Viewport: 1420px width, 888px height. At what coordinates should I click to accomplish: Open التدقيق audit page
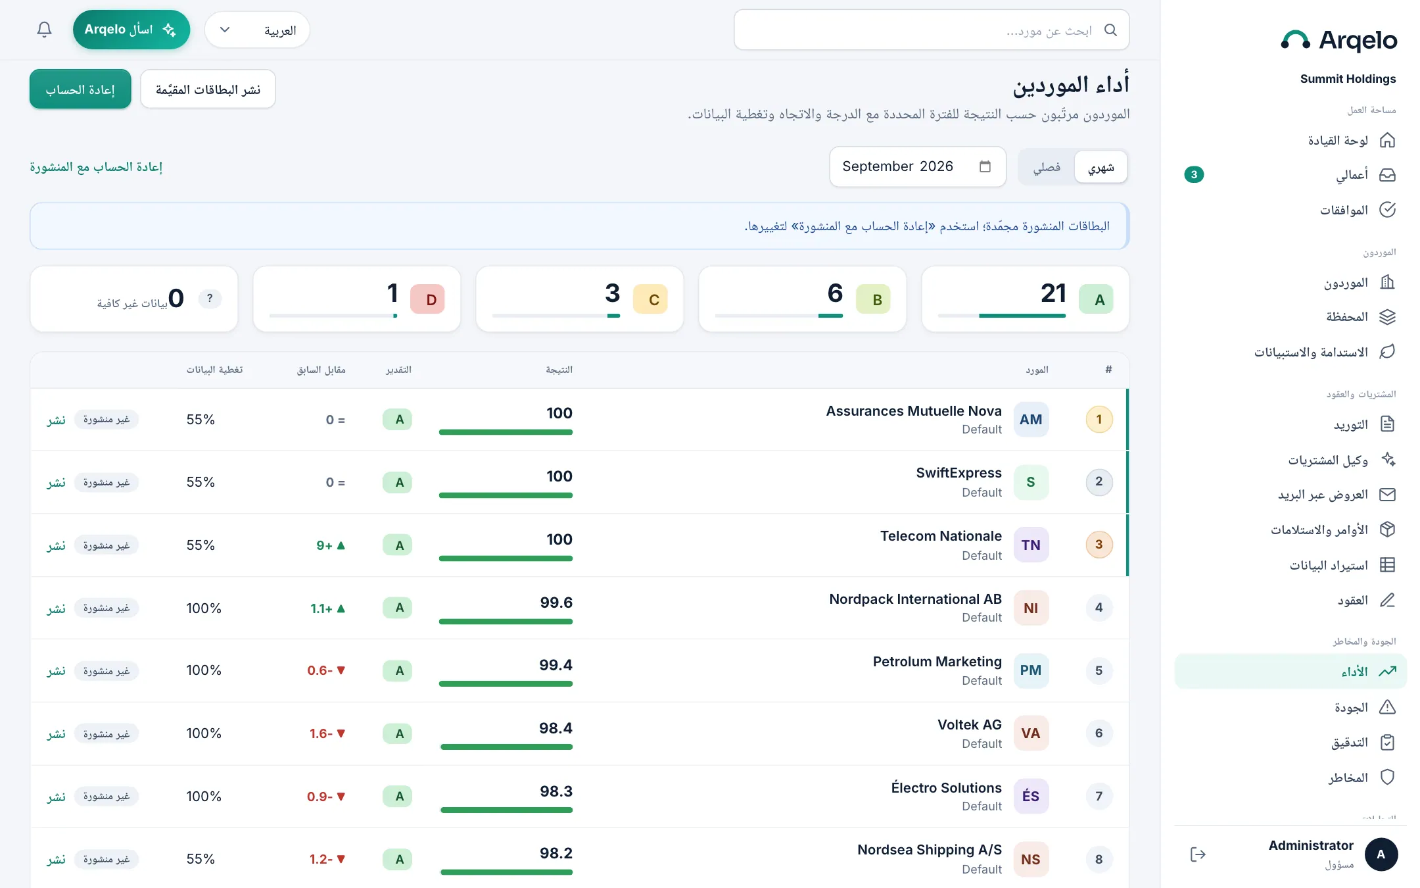(x=1290, y=742)
